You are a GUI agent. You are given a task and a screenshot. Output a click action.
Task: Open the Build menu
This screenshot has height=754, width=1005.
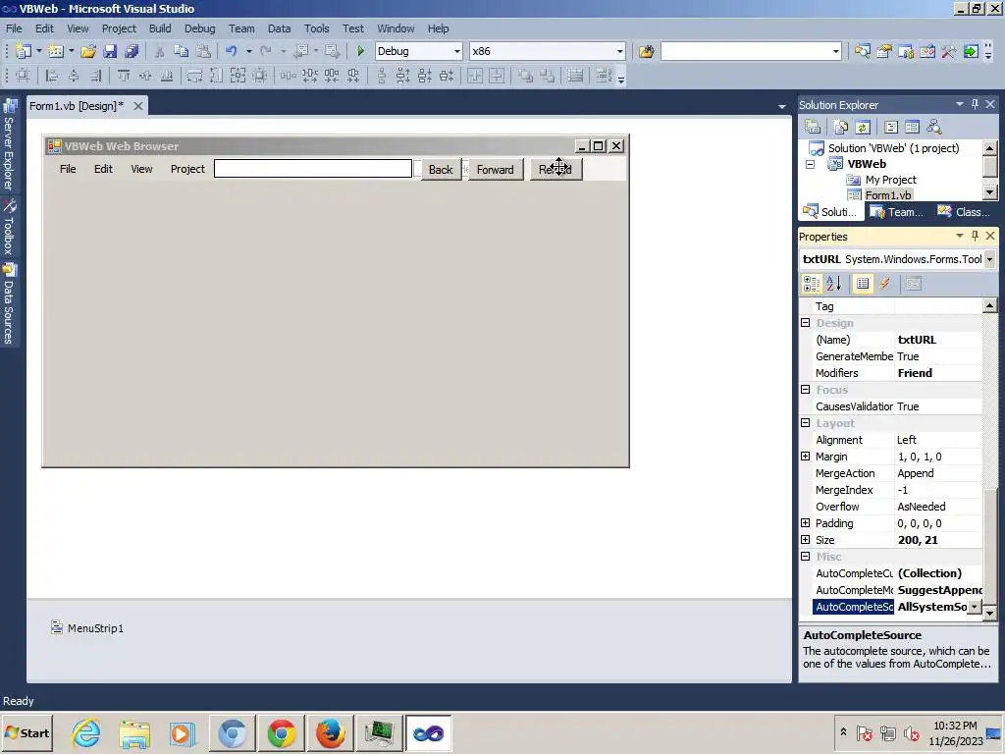(x=160, y=28)
